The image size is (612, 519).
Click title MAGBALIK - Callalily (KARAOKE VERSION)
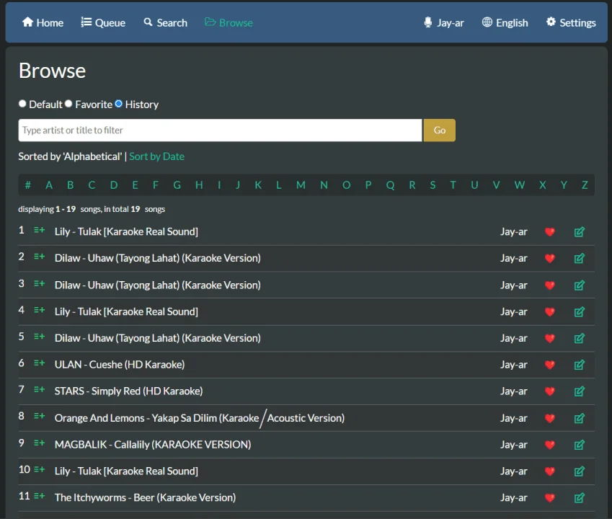153,445
